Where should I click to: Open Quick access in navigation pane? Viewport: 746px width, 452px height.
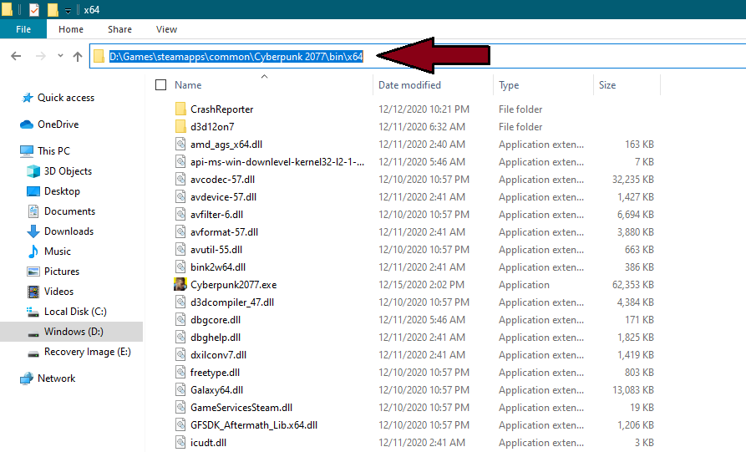click(66, 98)
